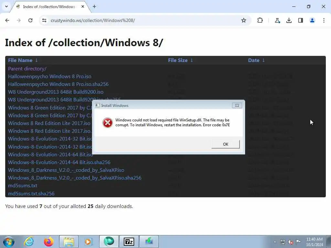
Task: Click Install Windows title bar icon
Action: 97,105
